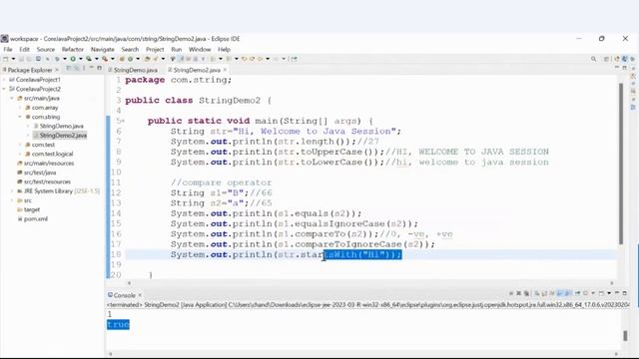Open the Help menu
The width and height of the screenshot is (639, 359).
click(224, 49)
